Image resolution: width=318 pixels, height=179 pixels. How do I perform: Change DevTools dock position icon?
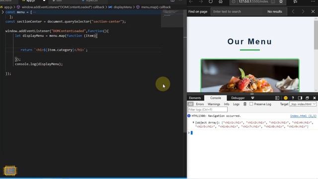pyautogui.click(x=300, y=98)
